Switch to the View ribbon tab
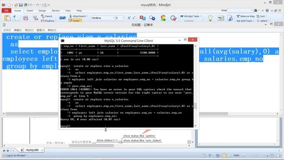The image size is (284, 160). tap(68, 11)
